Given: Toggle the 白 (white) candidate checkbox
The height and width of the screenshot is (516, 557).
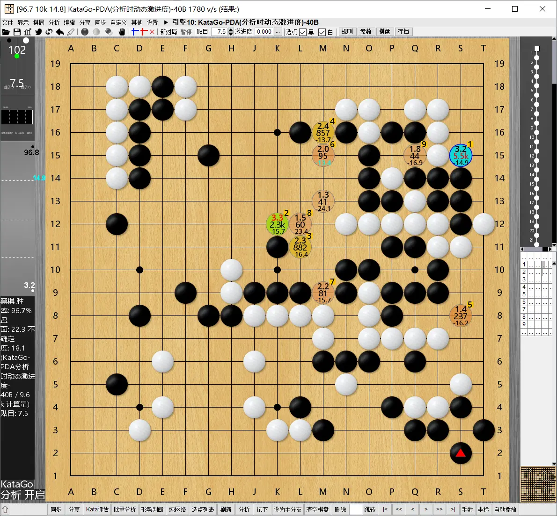Looking at the screenshot, I should click(322, 32).
